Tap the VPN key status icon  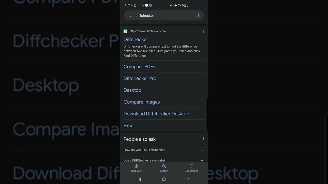click(x=172, y=5)
